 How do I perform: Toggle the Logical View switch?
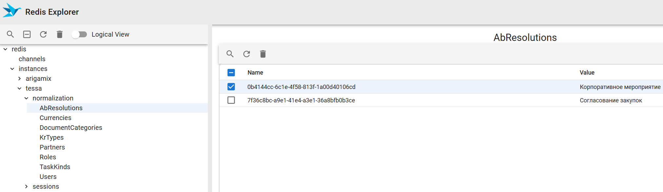point(79,34)
